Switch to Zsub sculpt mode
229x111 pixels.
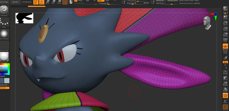click(x=107, y=1)
